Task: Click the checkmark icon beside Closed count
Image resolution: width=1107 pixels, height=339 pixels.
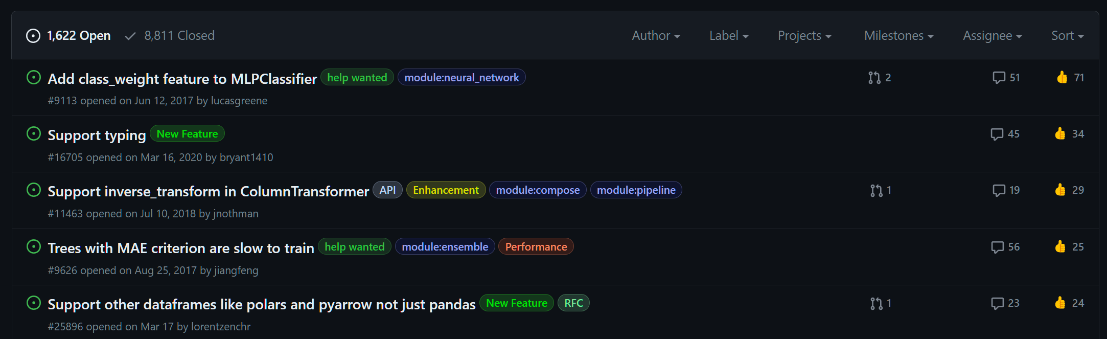Action: (x=130, y=35)
